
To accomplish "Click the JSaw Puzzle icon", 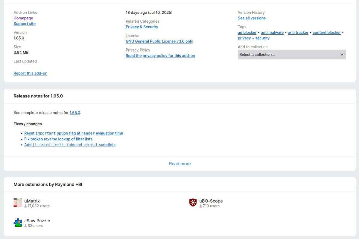I will (18, 223).
